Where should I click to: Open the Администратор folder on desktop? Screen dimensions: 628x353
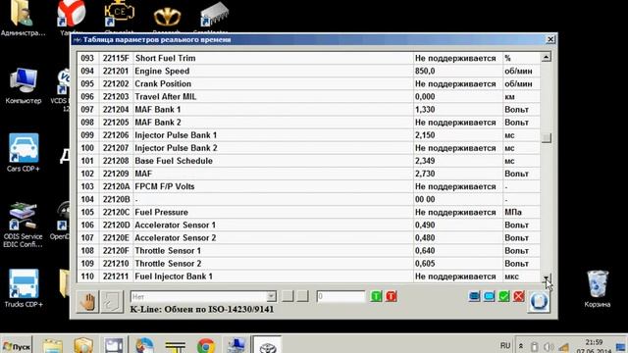point(23,18)
